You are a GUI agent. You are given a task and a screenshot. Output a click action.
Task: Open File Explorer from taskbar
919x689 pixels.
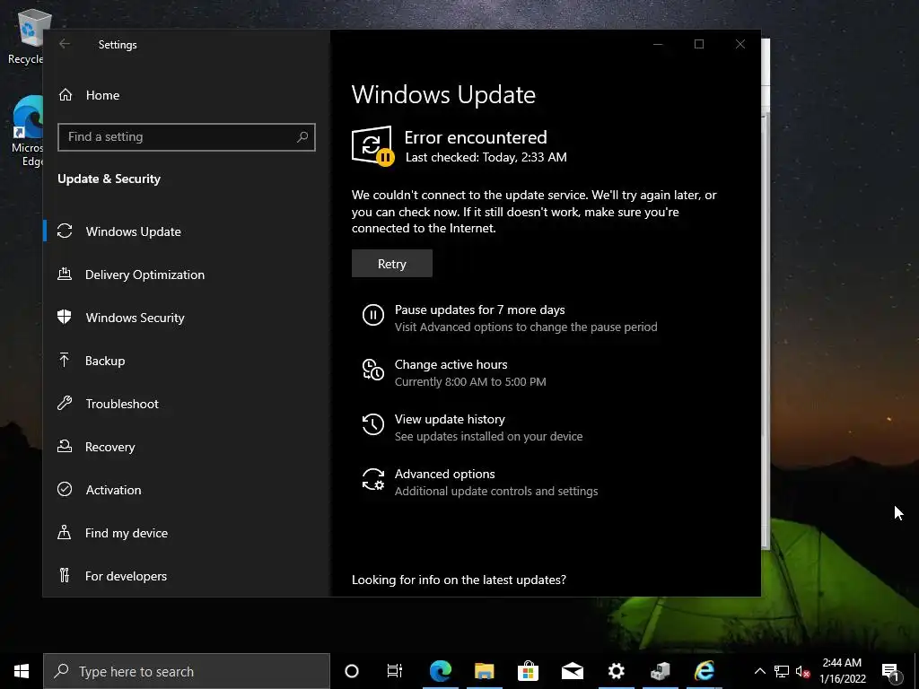[x=484, y=671]
